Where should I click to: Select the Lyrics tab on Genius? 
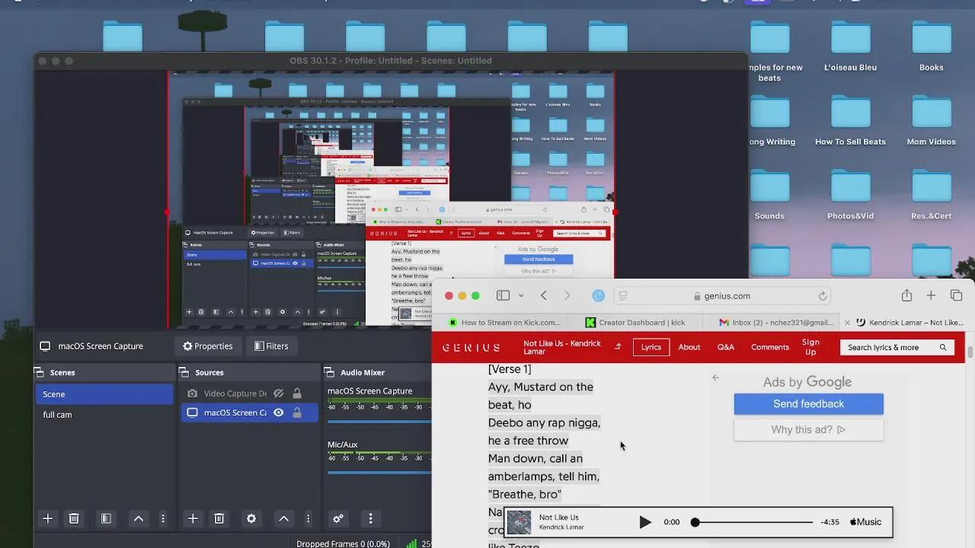651,347
